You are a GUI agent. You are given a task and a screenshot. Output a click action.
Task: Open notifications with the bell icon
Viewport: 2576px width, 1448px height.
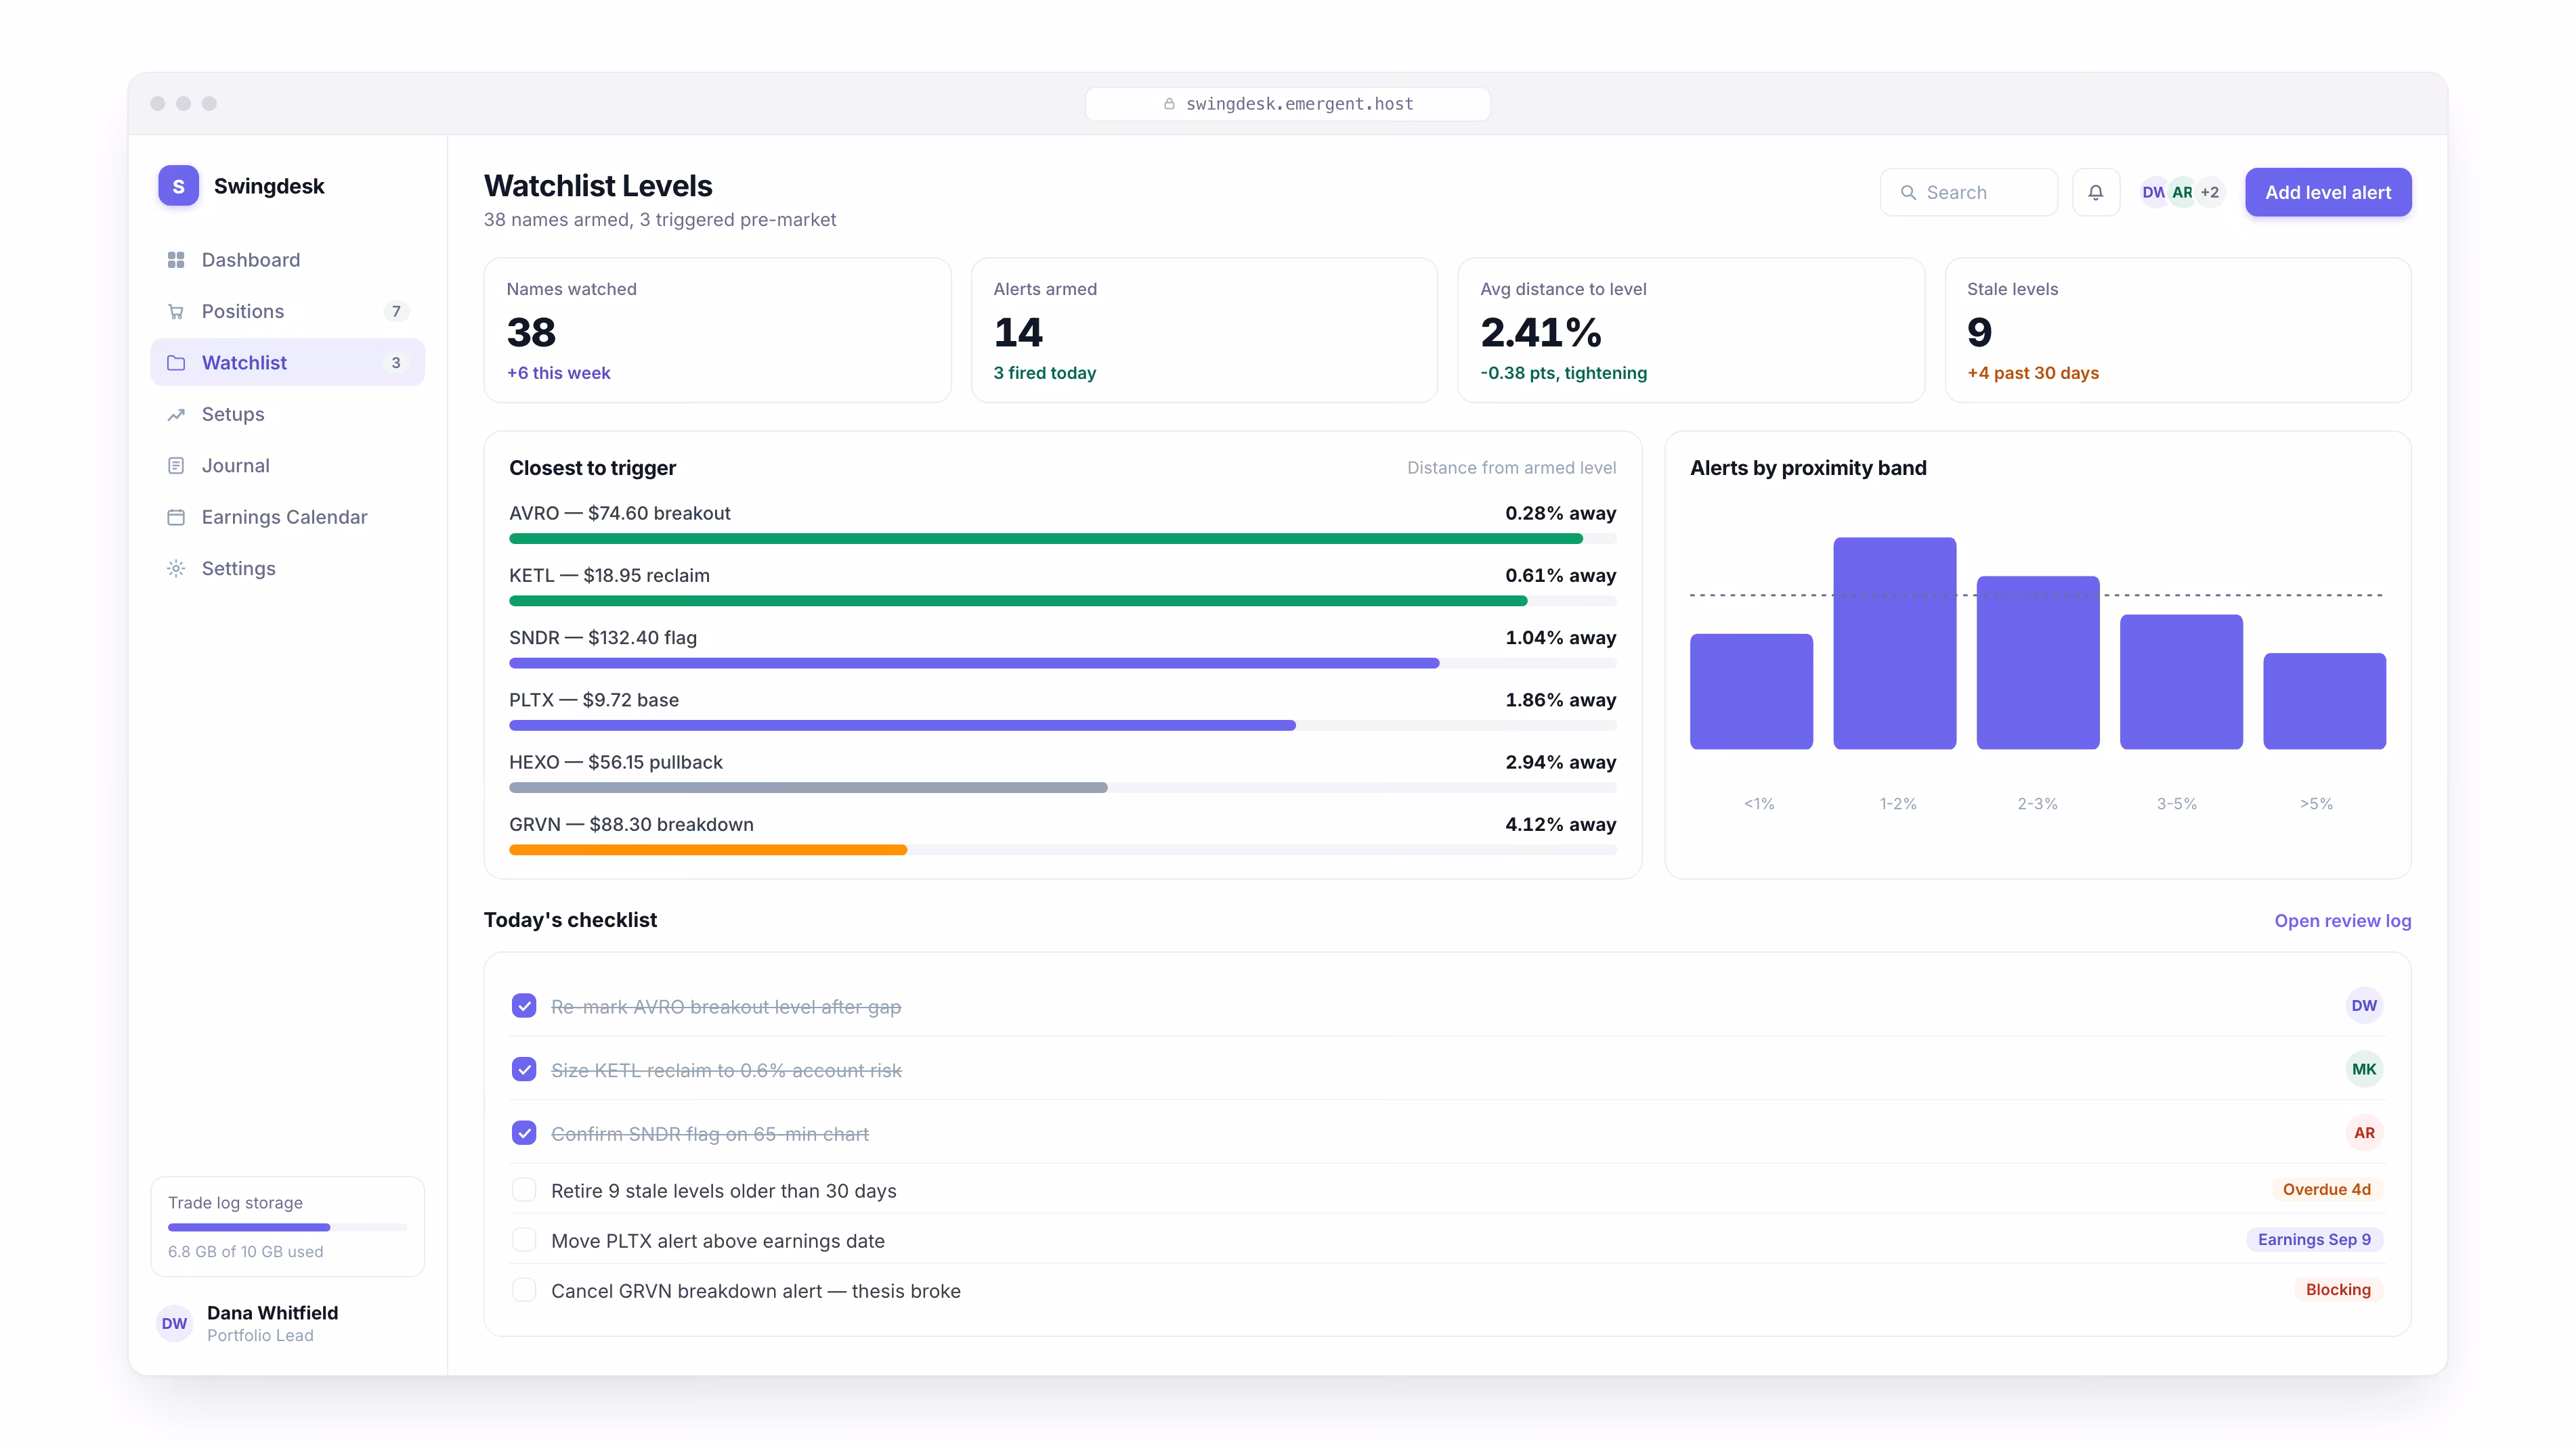coord(2096,192)
